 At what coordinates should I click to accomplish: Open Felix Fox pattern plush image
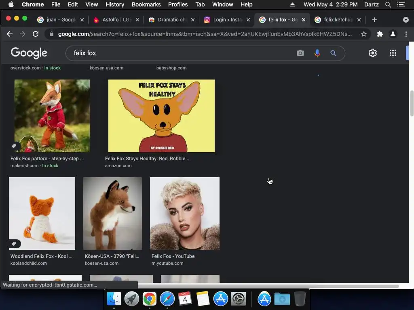(52, 116)
